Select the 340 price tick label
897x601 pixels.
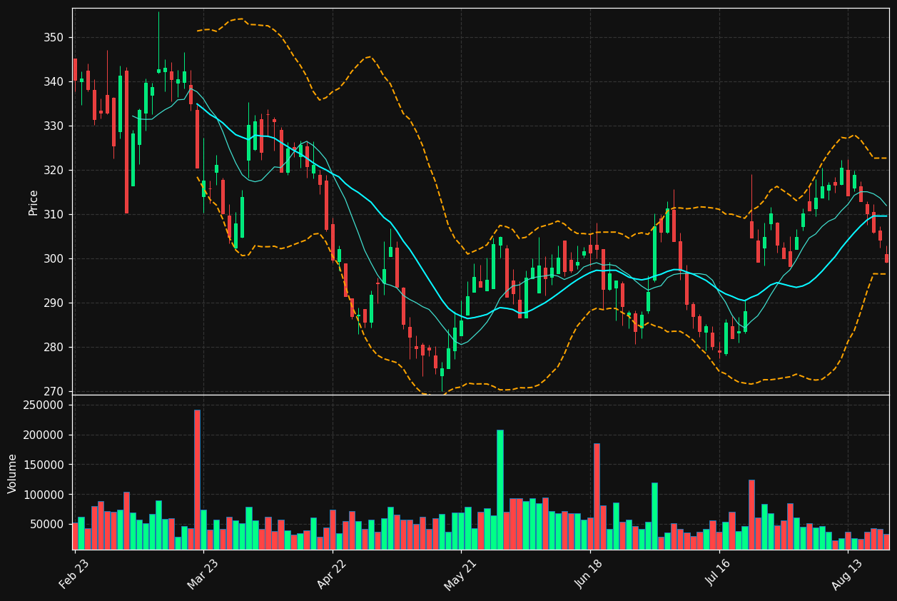coord(54,81)
